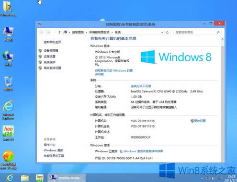Open the Computer desktop icon
The image size is (237, 182).
(8, 34)
